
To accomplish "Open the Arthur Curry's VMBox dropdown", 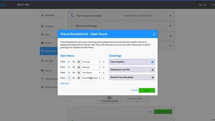I will pos(137,98).
